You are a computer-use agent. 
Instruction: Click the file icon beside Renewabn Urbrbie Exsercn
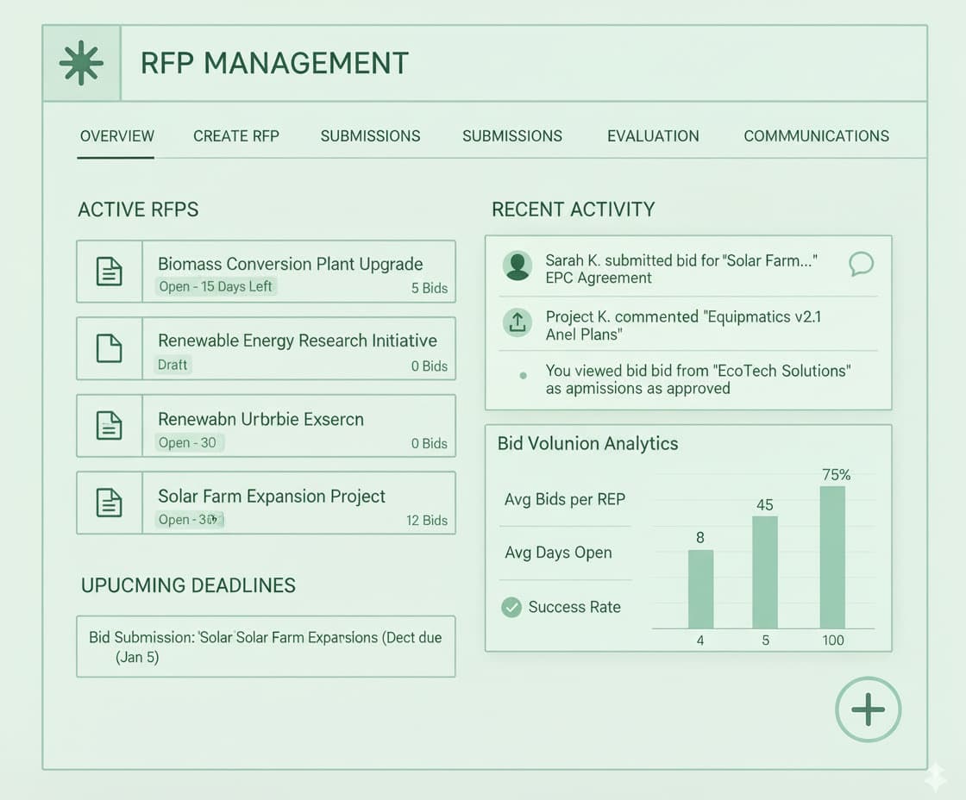(x=110, y=426)
